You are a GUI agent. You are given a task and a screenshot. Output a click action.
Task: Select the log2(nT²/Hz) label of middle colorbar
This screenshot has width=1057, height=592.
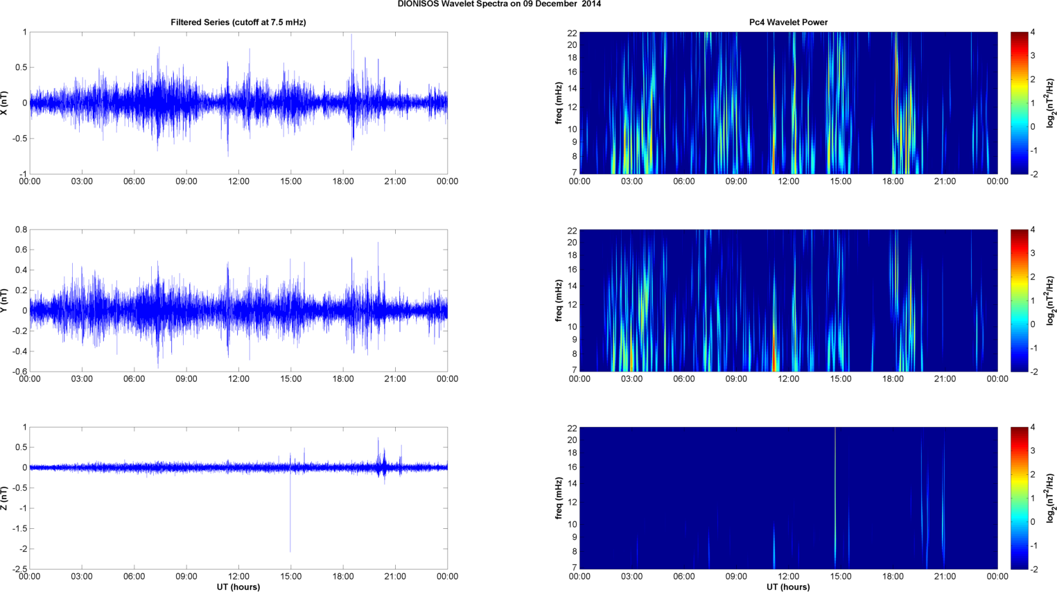(x=1051, y=300)
